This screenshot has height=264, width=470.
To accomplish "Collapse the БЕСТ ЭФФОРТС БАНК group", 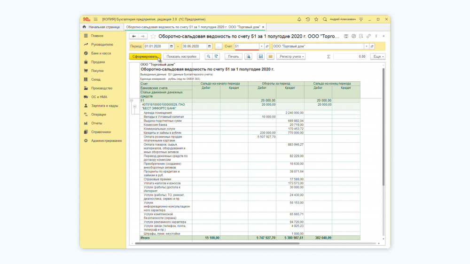I will click(135, 106).
